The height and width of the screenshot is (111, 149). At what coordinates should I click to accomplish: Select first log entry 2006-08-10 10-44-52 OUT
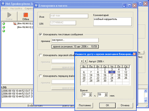17,91
